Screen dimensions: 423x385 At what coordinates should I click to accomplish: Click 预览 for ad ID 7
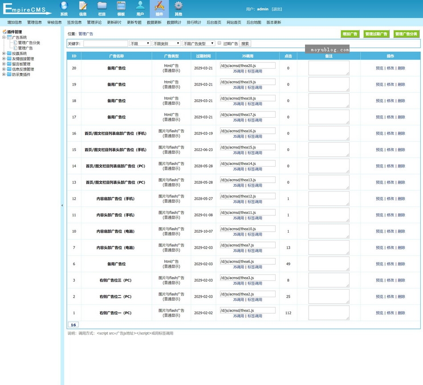pos(379,248)
